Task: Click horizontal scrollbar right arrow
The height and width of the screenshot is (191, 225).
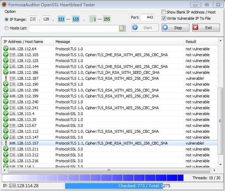Action: 214,170
